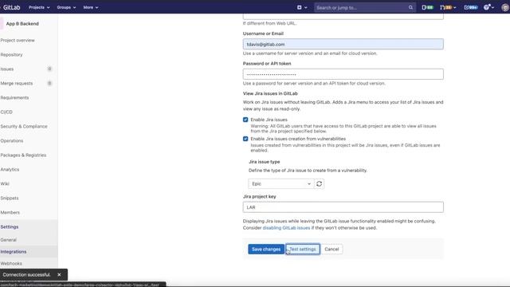
Task: Click the Jira issue type heading
Action: 264,162
